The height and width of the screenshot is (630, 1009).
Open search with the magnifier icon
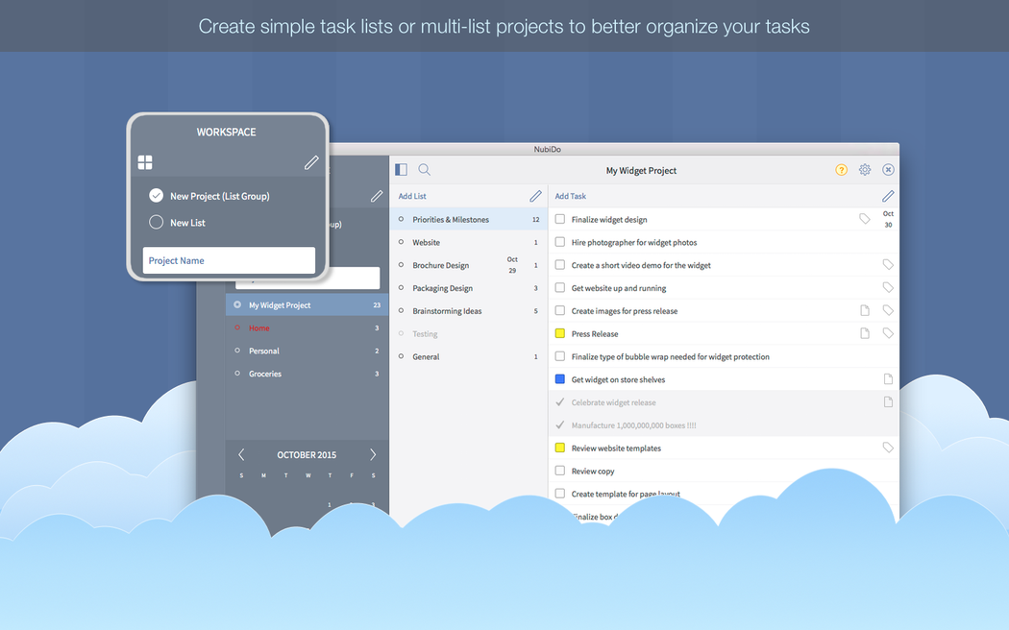point(424,170)
